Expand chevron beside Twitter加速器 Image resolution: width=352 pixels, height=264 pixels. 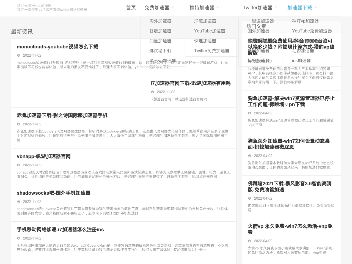[276, 7]
